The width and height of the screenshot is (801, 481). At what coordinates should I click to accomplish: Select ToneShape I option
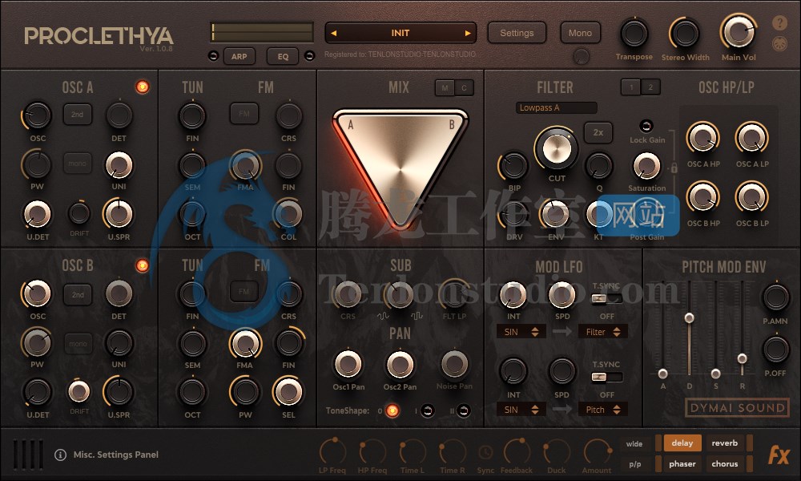[428, 410]
